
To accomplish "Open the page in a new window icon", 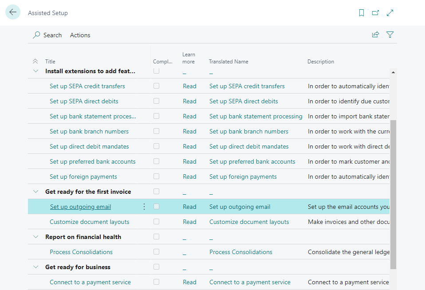I will pyautogui.click(x=375, y=13).
